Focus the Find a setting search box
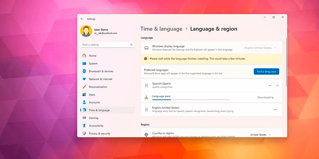Screen dimensions: 319x159 click(105, 45)
